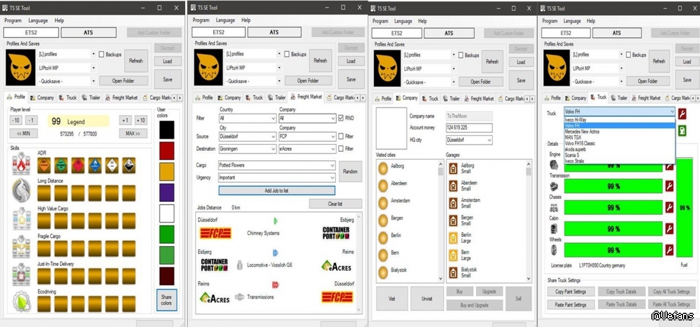
Task: Click the Transmission repair wrench icon
Action: pyautogui.click(x=669, y=186)
